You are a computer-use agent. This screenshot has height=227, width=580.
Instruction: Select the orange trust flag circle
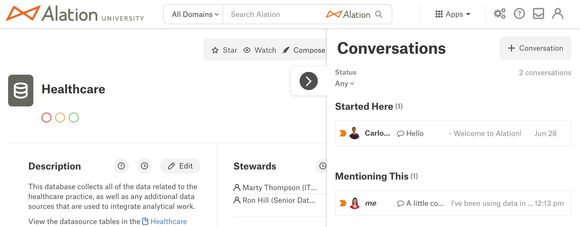pyautogui.click(x=60, y=118)
